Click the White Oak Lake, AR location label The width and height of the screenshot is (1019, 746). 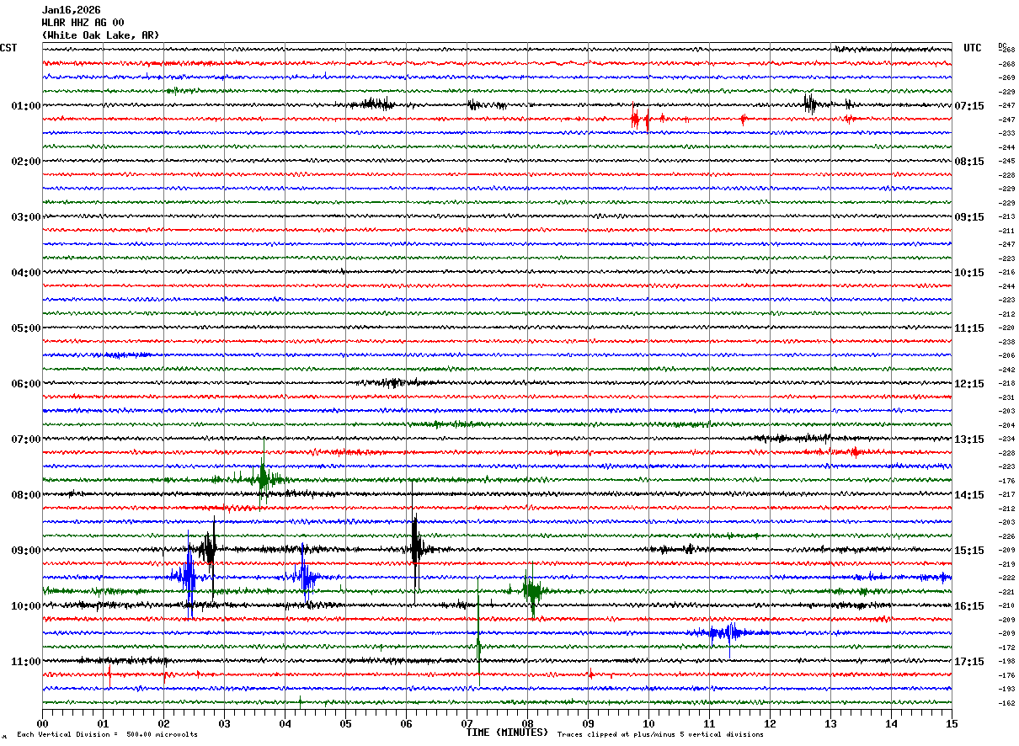(99, 35)
